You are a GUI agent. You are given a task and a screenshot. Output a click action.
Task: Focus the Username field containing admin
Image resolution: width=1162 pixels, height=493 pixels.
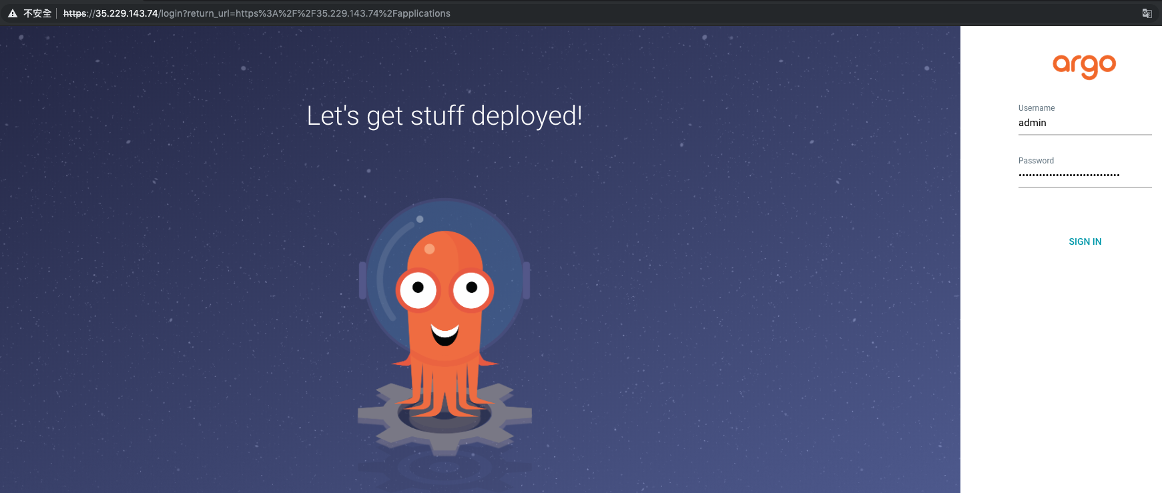pos(1084,123)
